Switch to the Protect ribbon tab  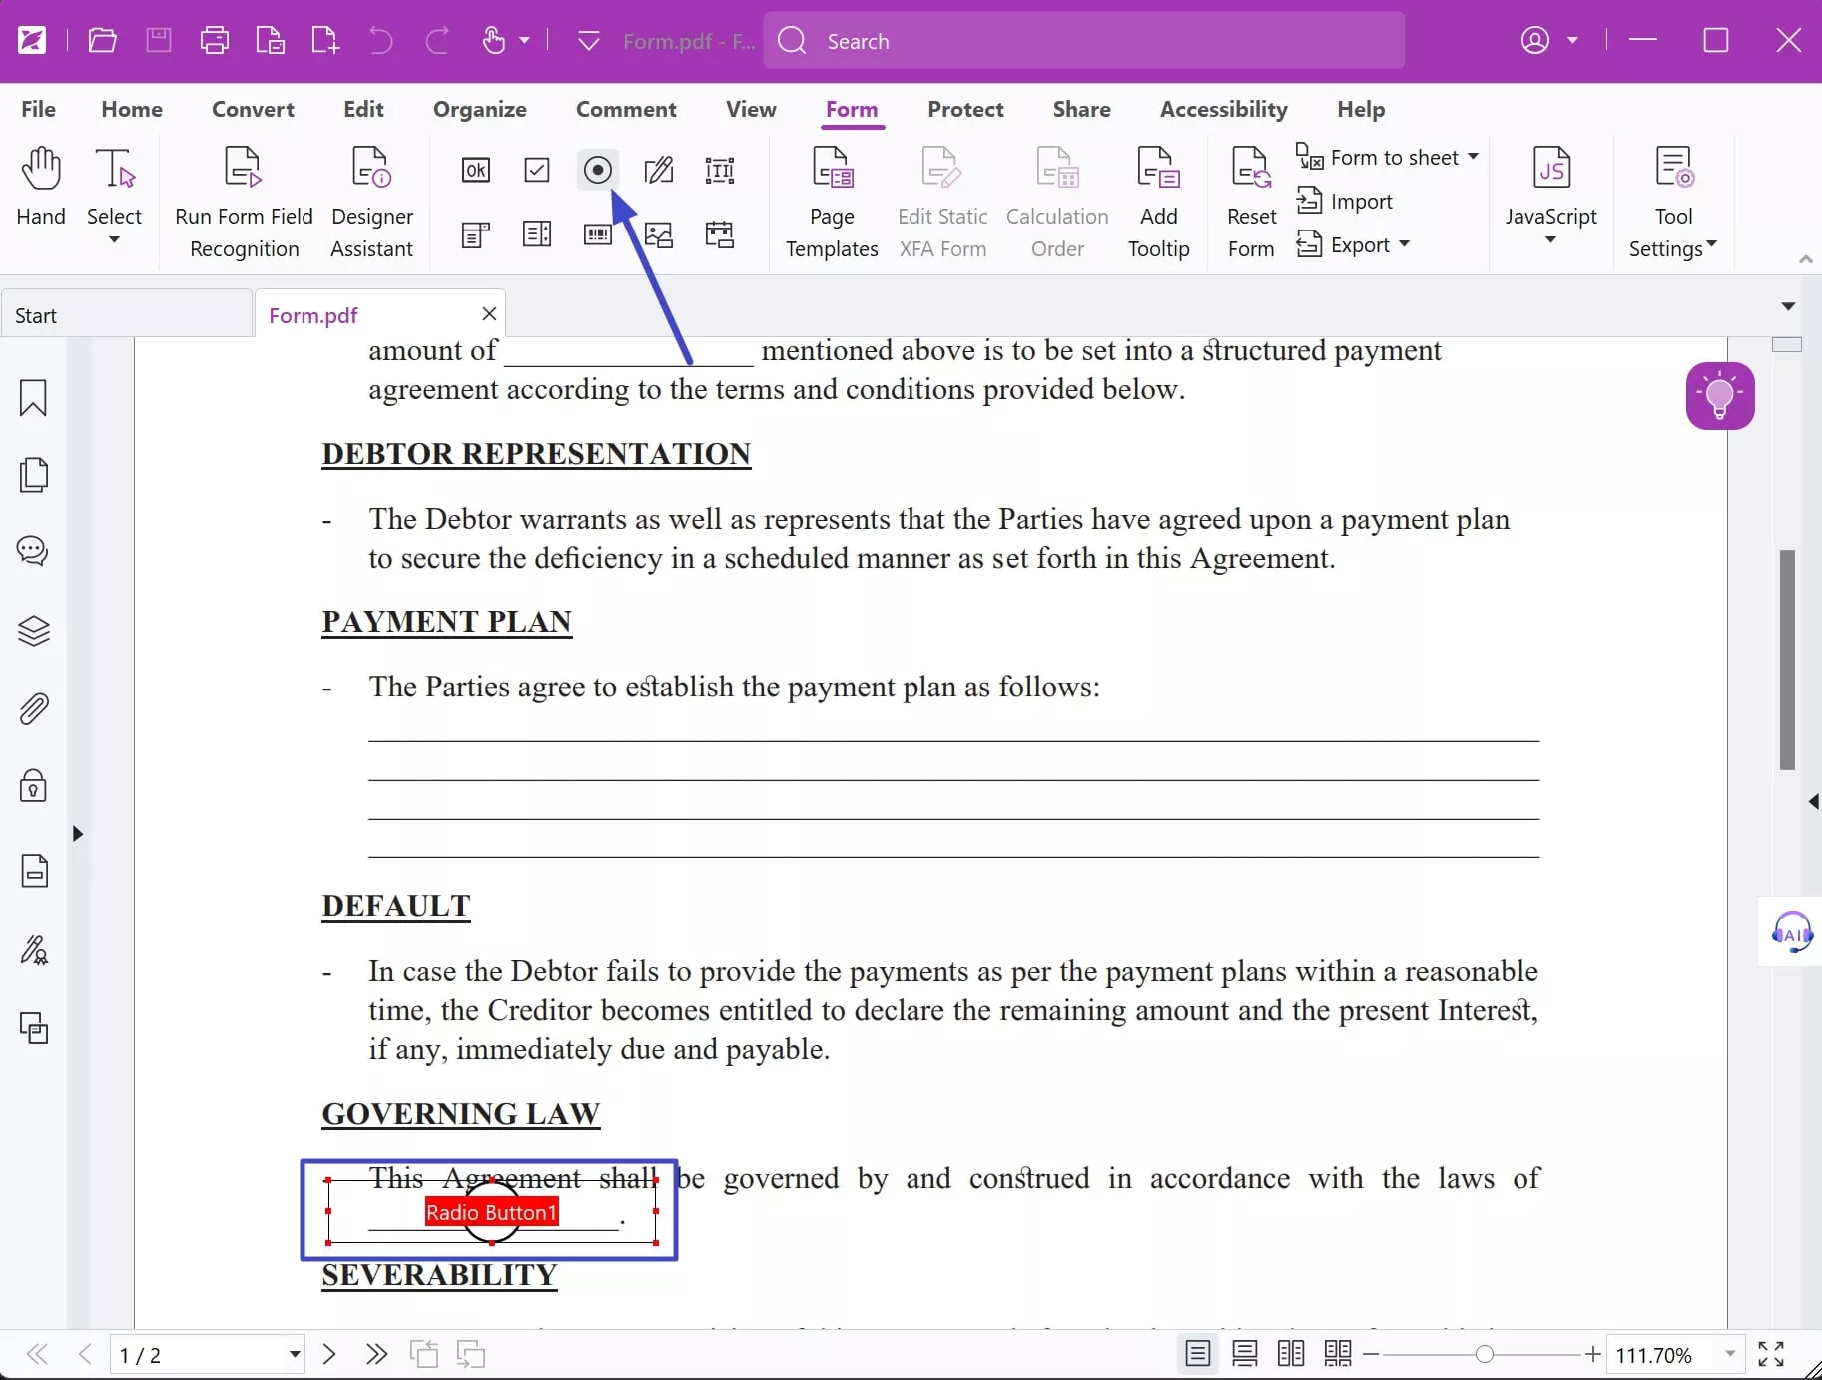[x=965, y=109]
